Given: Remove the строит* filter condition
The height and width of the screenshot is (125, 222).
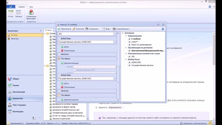Looking at the screenshot, I should coord(129,42).
